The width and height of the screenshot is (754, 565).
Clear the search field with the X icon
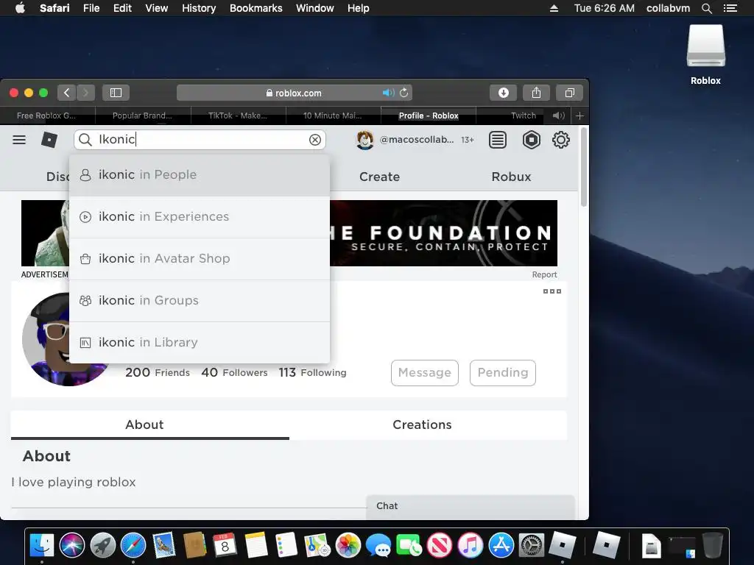pyautogui.click(x=315, y=140)
